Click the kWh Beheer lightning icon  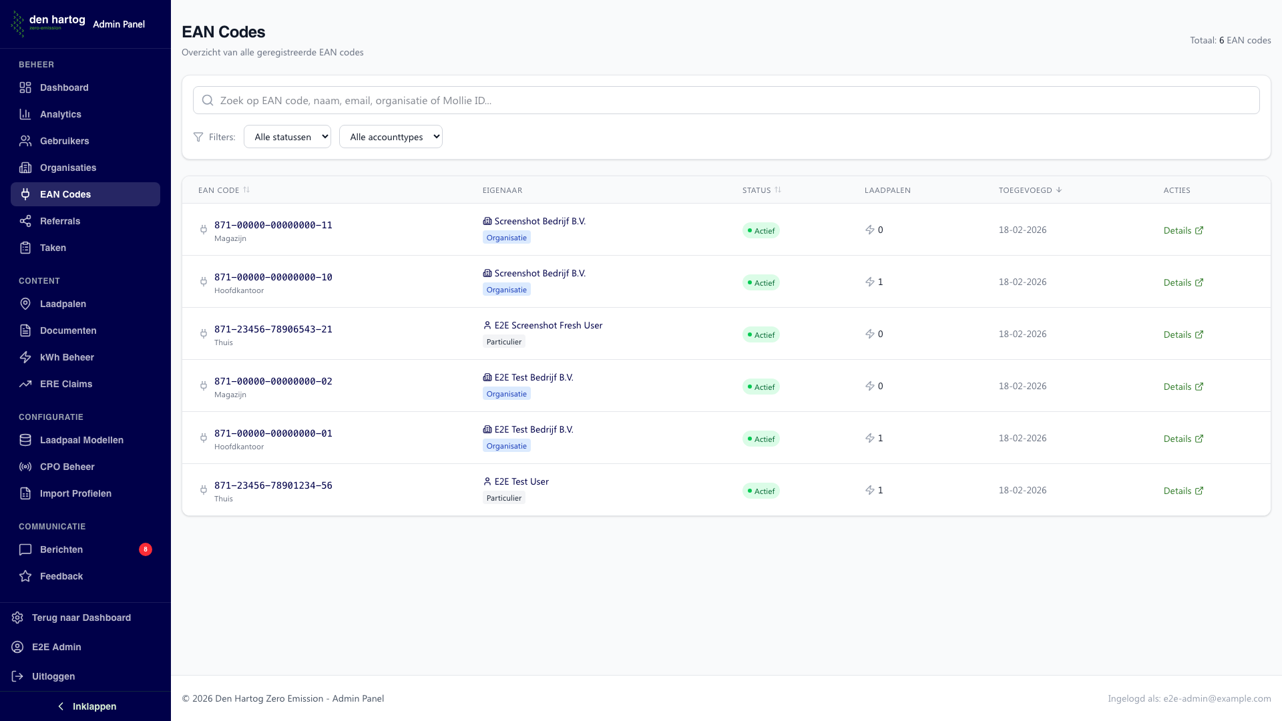(25, 357)
